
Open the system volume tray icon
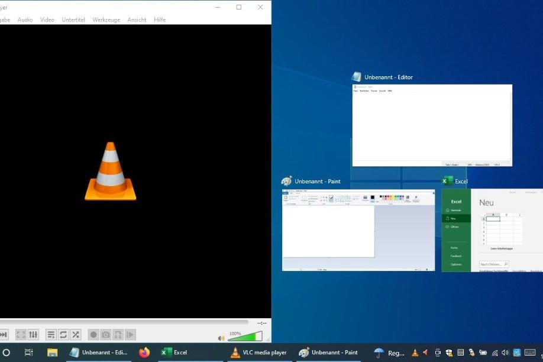click(505, 353)
